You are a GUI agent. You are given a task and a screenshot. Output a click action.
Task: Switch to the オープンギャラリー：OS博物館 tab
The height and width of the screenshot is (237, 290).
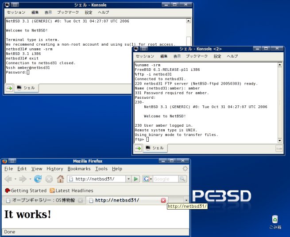(x=44, y=200)
